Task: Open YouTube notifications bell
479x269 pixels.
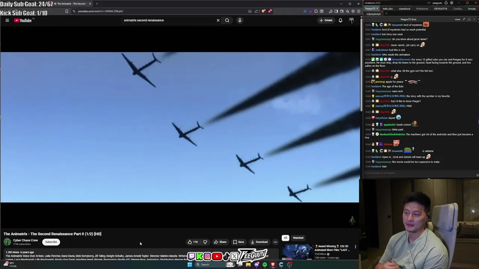Action: tap(341, 20)
